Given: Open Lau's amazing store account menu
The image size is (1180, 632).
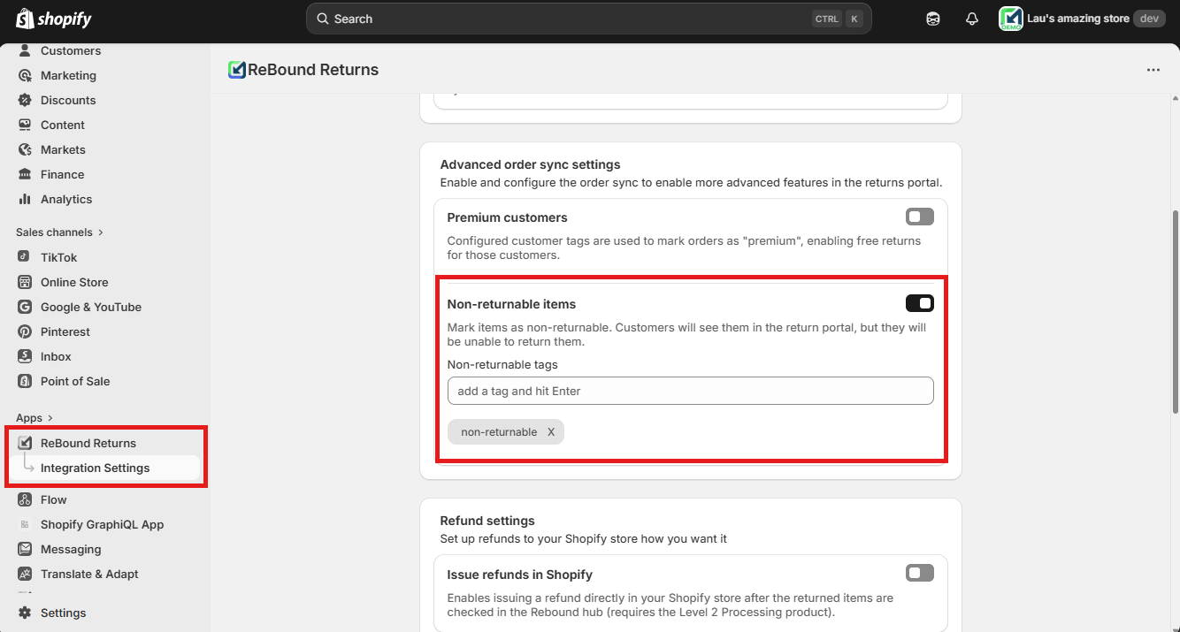Looking at the screenshot, I should [1083, 19].
